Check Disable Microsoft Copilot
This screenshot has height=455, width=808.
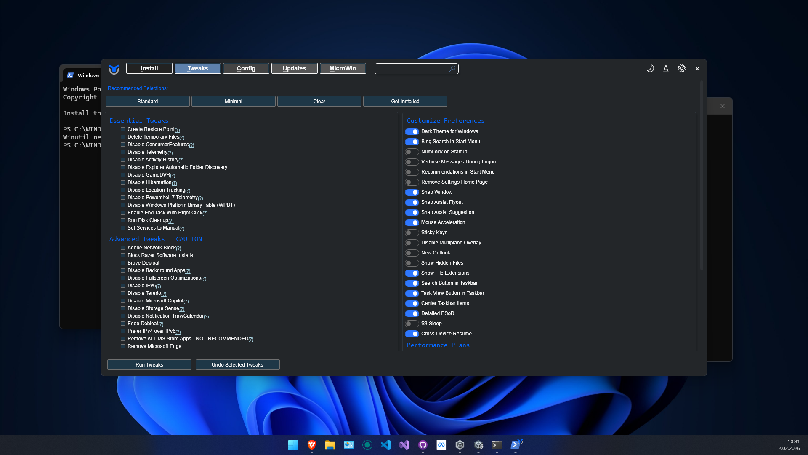pyautogui.click(x=123, y=301)
